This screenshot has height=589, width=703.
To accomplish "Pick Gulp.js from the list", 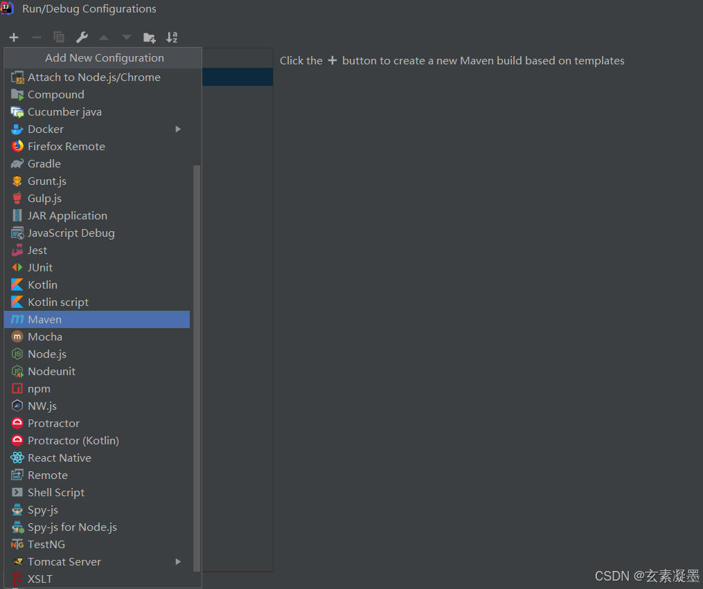I will coord(97,199).
